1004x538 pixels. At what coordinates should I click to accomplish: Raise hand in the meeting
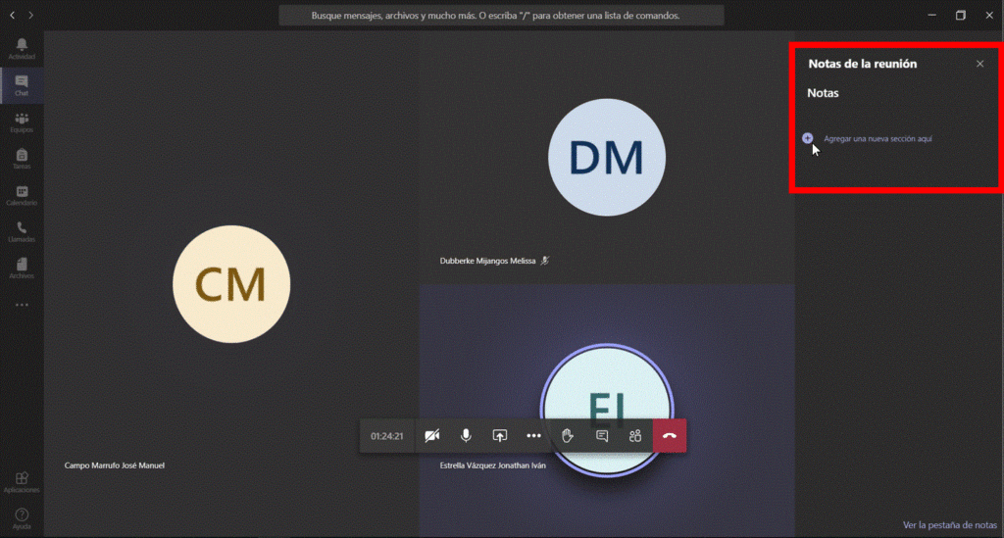[567, 436]
